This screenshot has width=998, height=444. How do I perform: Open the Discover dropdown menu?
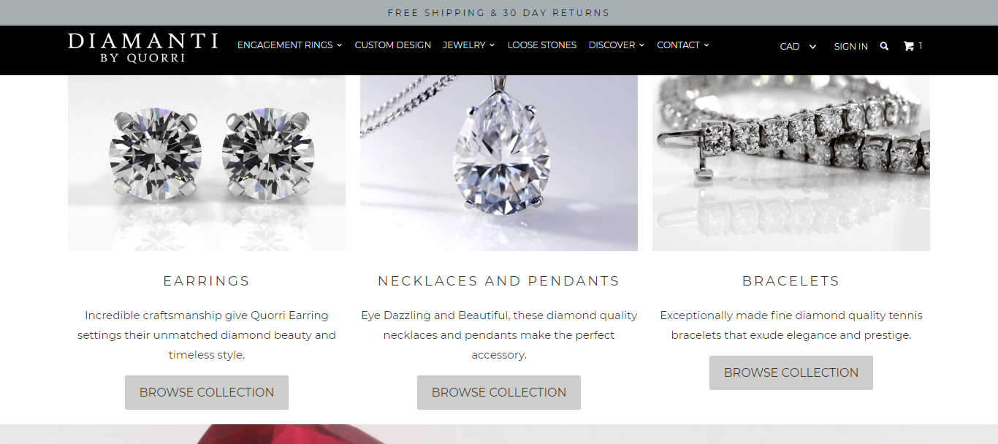tap(617, 45)
